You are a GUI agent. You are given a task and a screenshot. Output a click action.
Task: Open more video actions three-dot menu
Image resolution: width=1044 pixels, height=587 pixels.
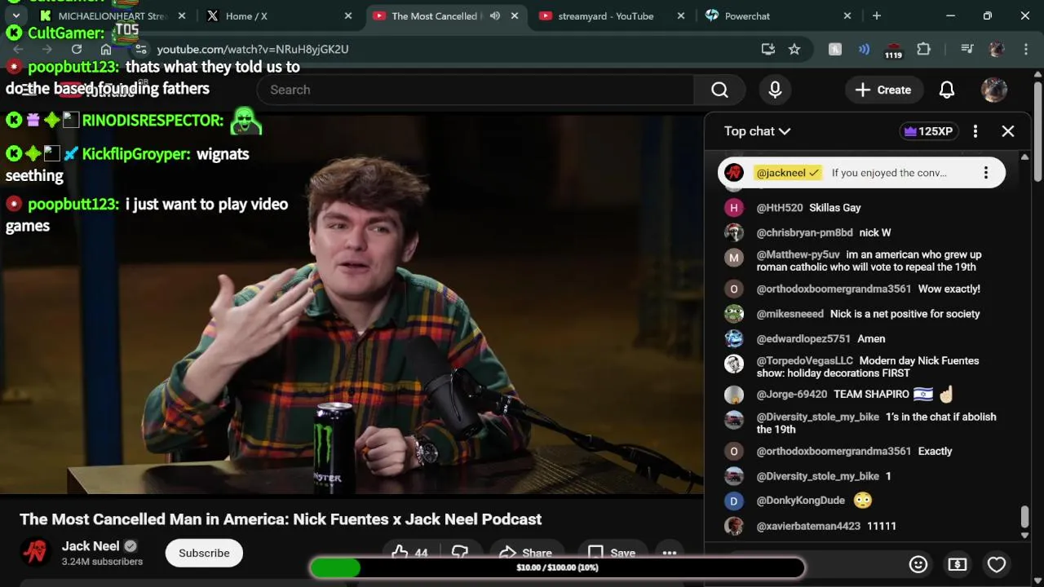670,553
